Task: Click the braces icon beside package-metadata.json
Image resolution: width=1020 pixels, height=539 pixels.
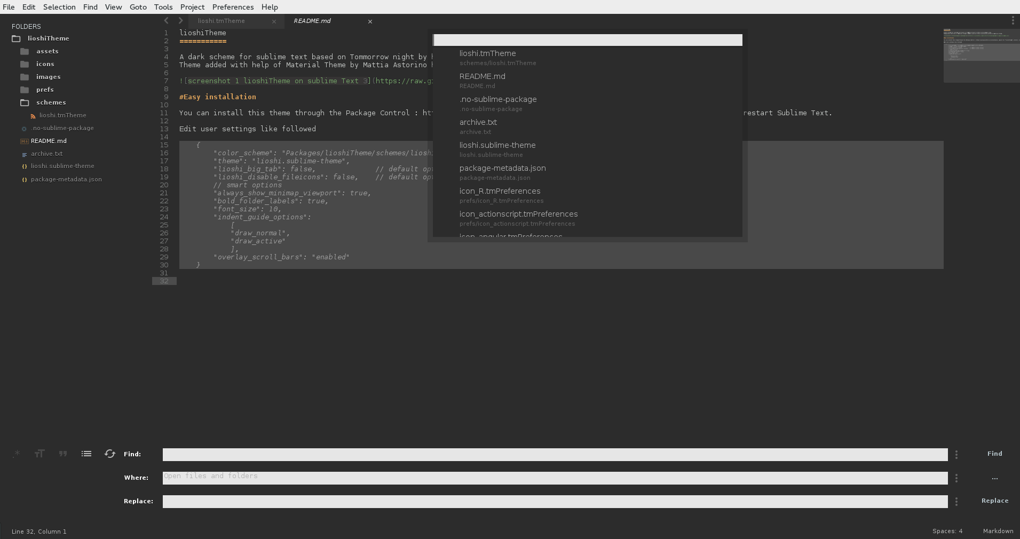Action: [x=24, y=180]
